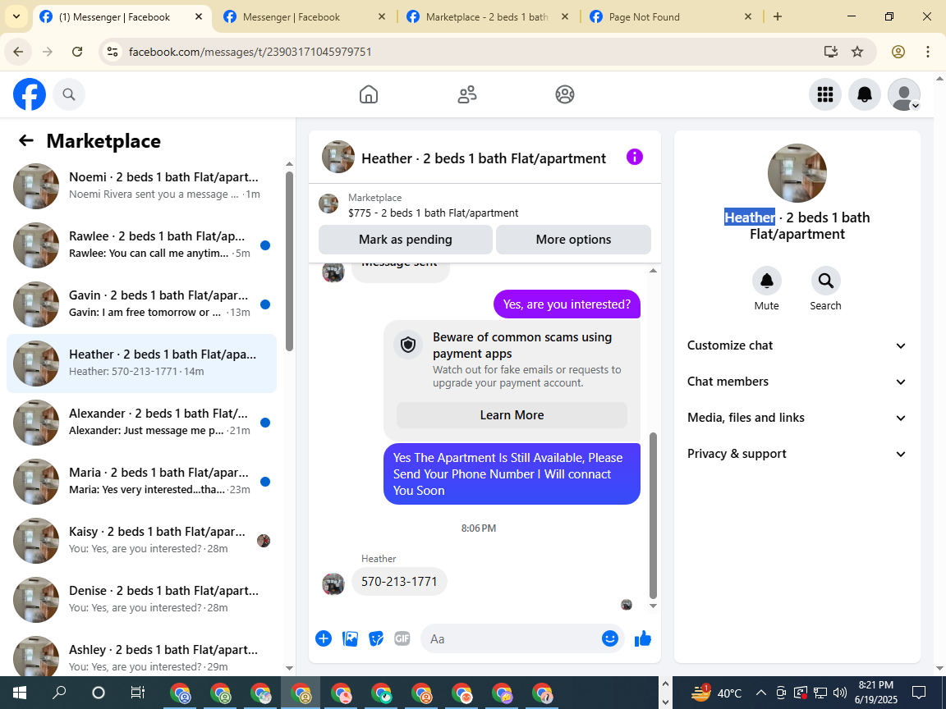Show hidden system tray icons

pos(761,693)
